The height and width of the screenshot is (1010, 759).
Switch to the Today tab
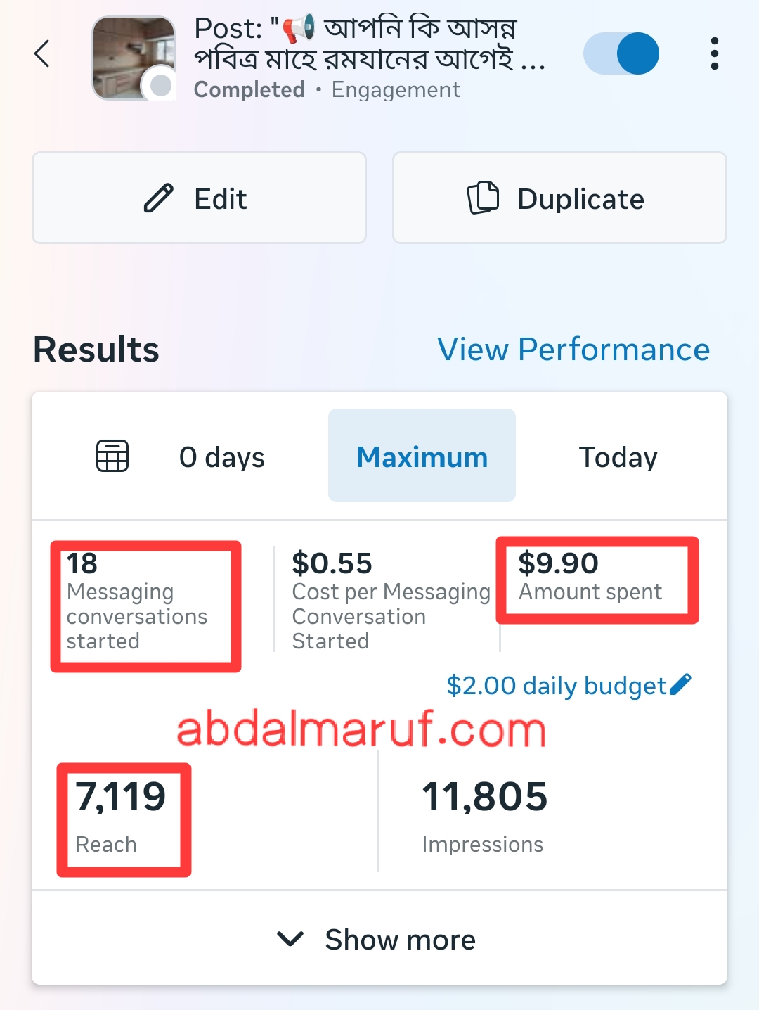pos(618,457)
